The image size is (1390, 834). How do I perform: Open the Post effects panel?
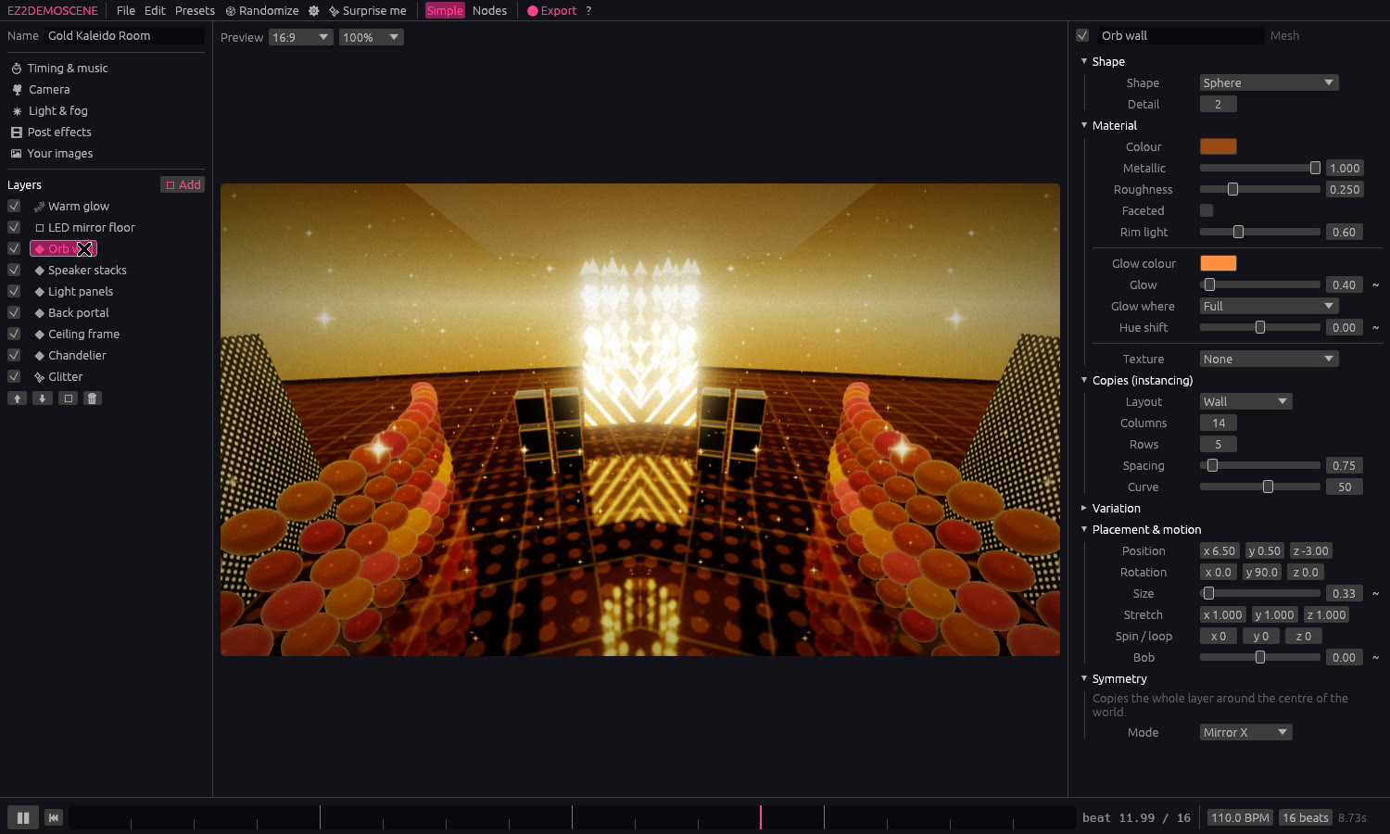pyautogui.click(x=51, y=133)
